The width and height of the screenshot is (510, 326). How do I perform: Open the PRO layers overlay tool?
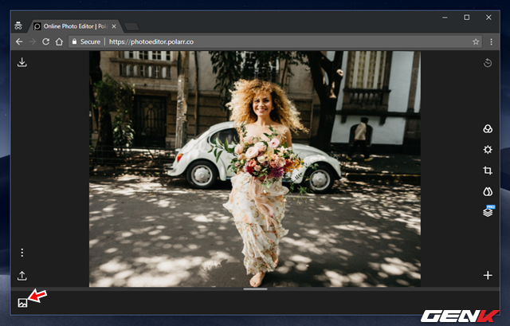point(488,211)
